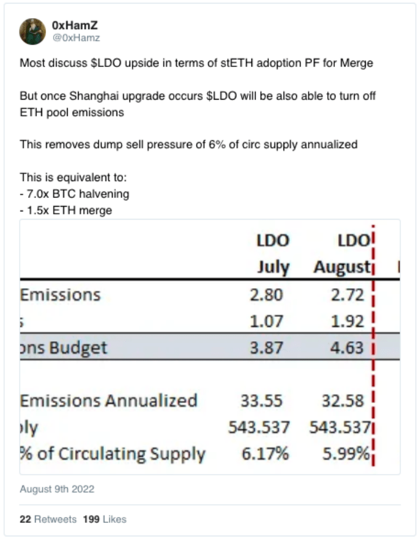Click the "LDO July" column header
Screen dimensions: 420x541
point(273,254)
